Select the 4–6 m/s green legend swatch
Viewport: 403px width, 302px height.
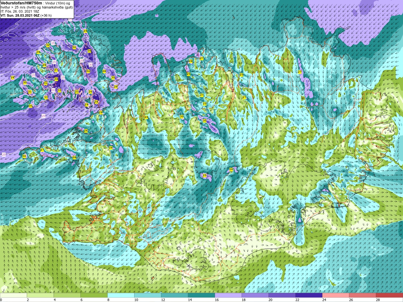[x=67, y=295]
